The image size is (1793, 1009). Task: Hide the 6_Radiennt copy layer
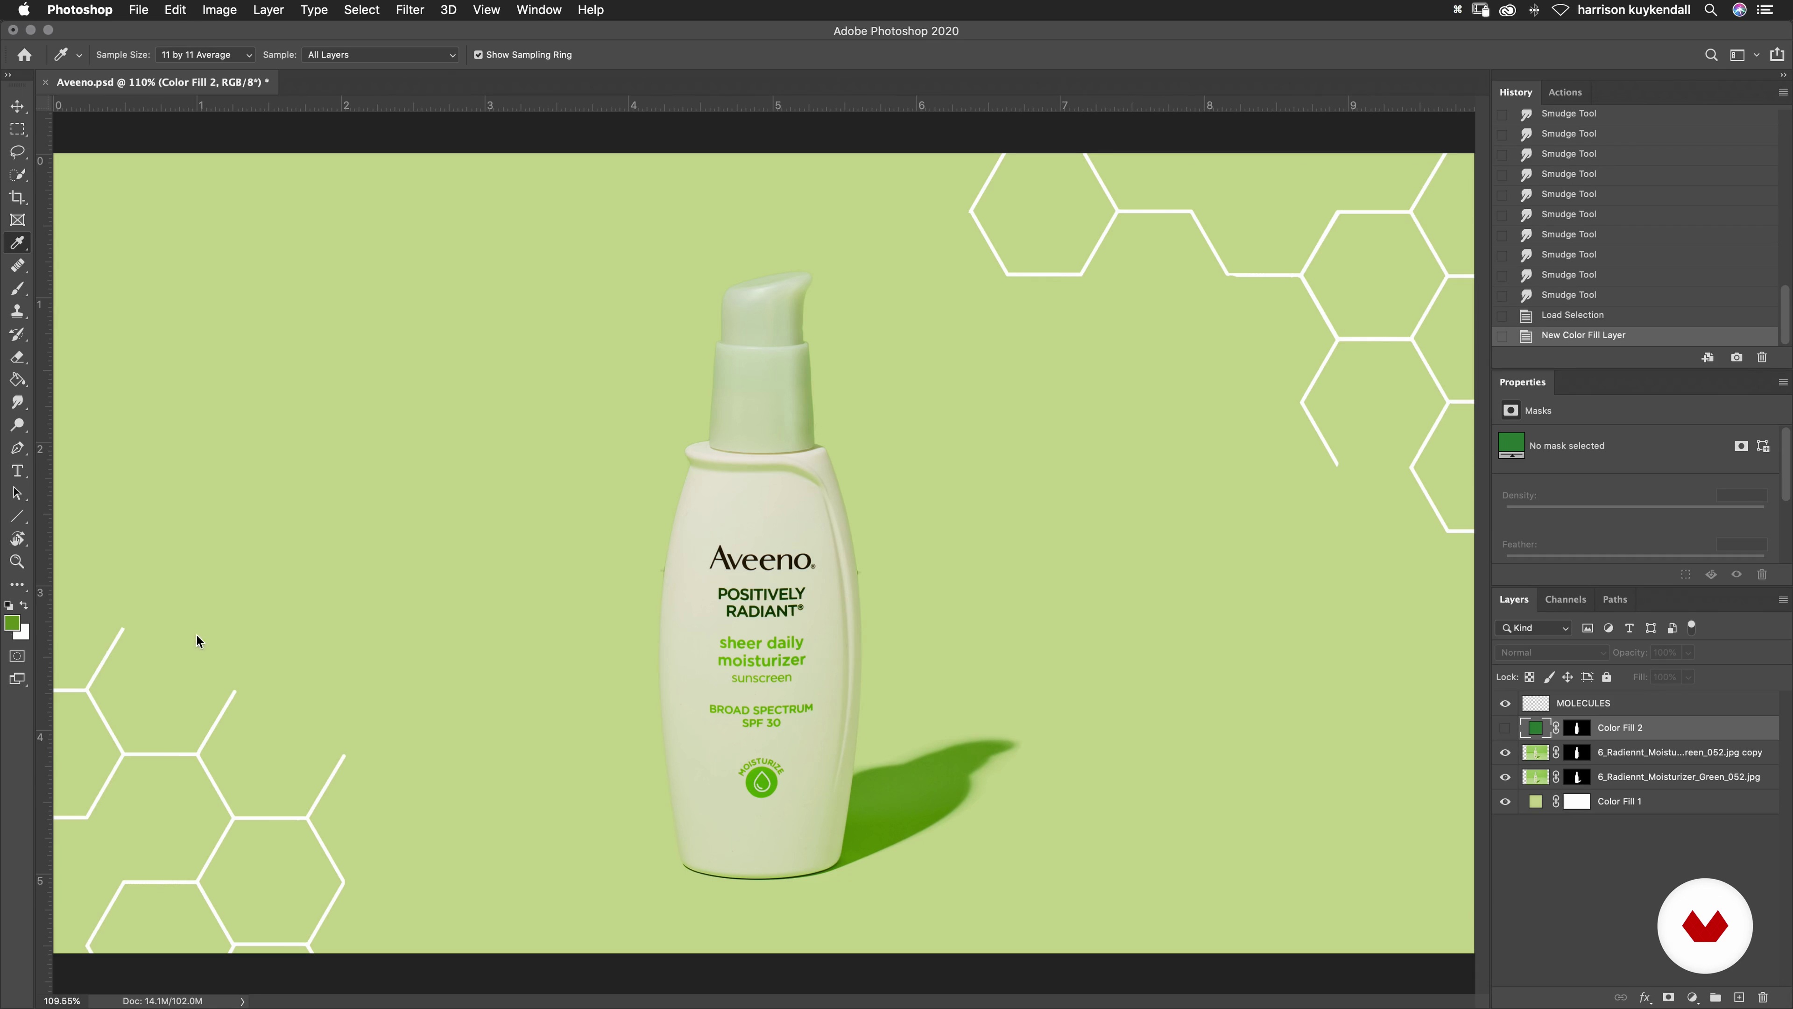tap(1505, 753)
